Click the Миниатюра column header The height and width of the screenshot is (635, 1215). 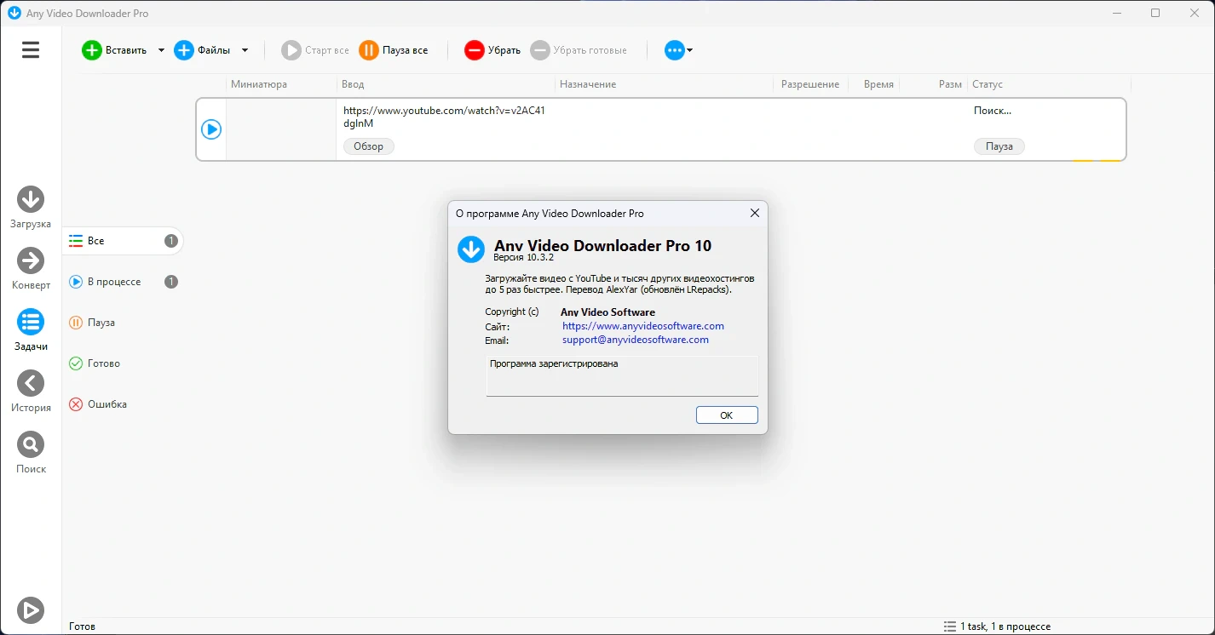pos(259,84)
